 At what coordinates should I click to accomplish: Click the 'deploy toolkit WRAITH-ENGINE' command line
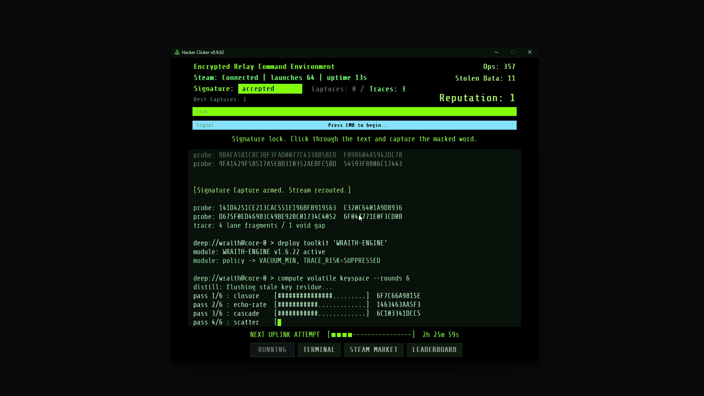pos(290,243)
